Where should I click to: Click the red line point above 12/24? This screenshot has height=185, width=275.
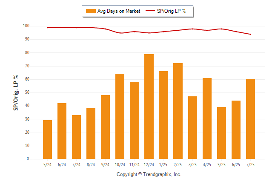pyautogui.click(x=149, y=33)
